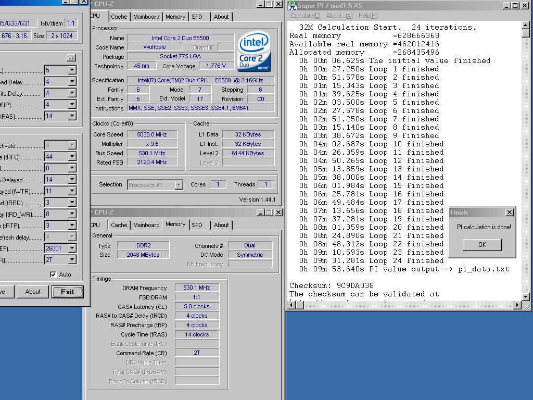Click the Code Name field Wolfdale
Image resolution: width=533 pixels, height=400 pixels.
155,47
